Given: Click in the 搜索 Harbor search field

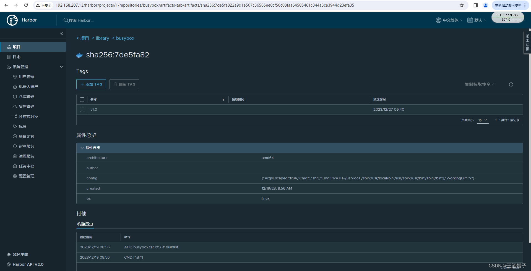Looking at the screenshot, I should (x=81, y=20).
